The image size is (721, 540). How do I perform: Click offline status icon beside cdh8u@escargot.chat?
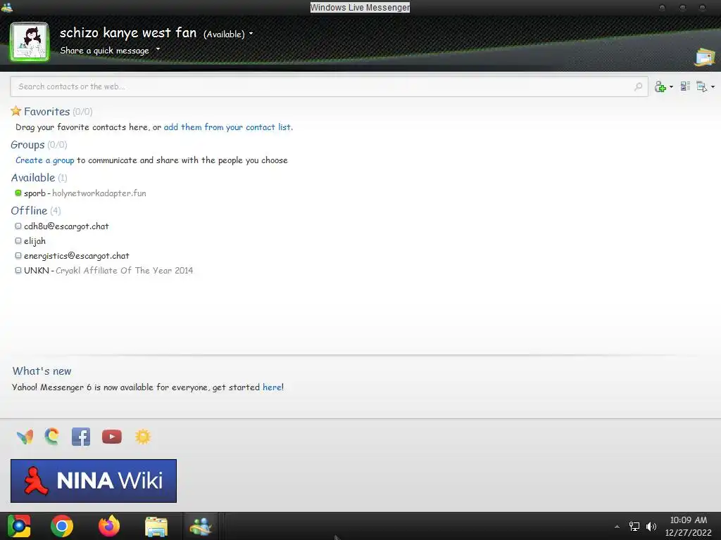tap(18, 226)
